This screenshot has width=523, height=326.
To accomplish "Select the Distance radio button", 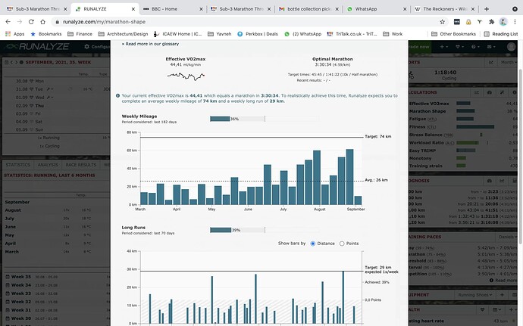I will click(x=312, y=244).
